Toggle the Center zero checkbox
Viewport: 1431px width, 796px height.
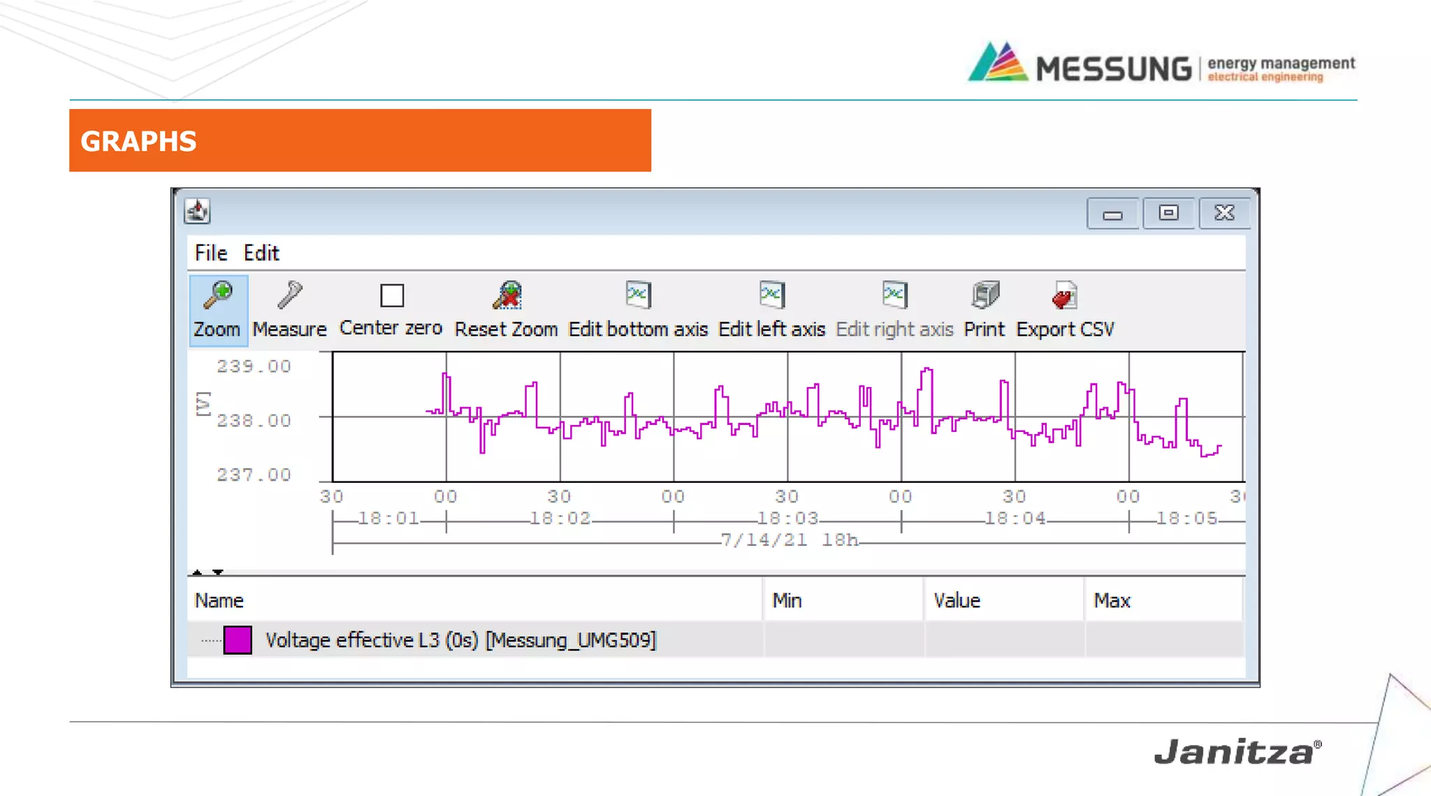392,296
